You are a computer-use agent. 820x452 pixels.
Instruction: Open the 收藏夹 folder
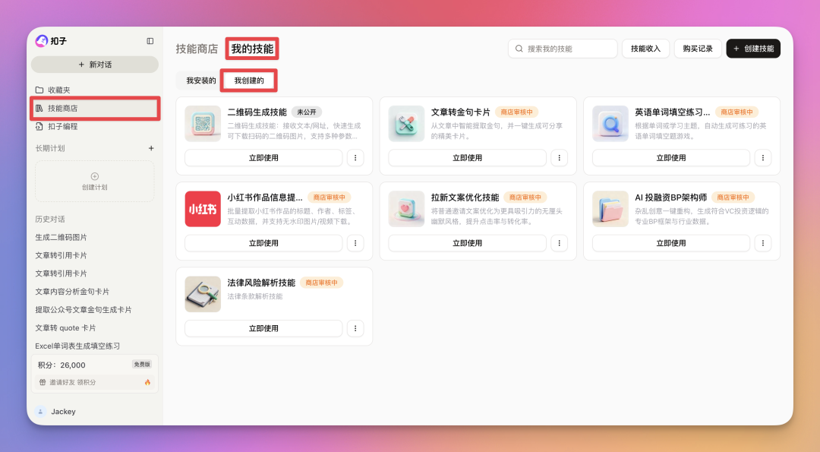95,90
